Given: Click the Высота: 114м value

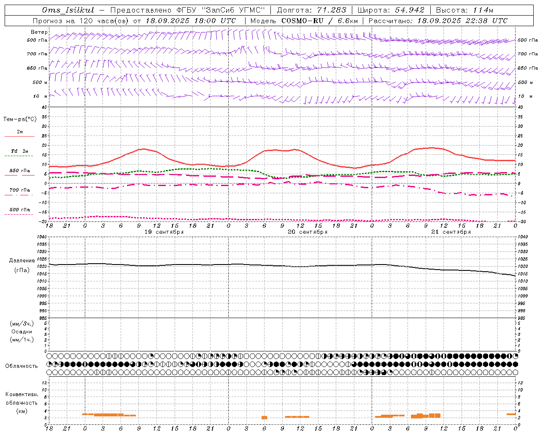Looking at the screenshot, I should pos(464,10).
